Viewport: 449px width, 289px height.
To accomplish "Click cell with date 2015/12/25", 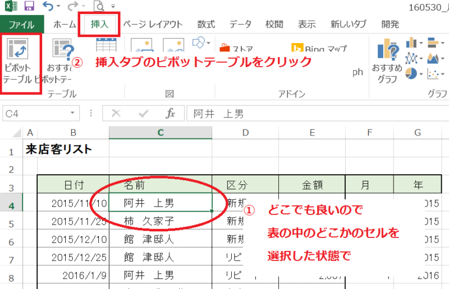I will (74, 257).
